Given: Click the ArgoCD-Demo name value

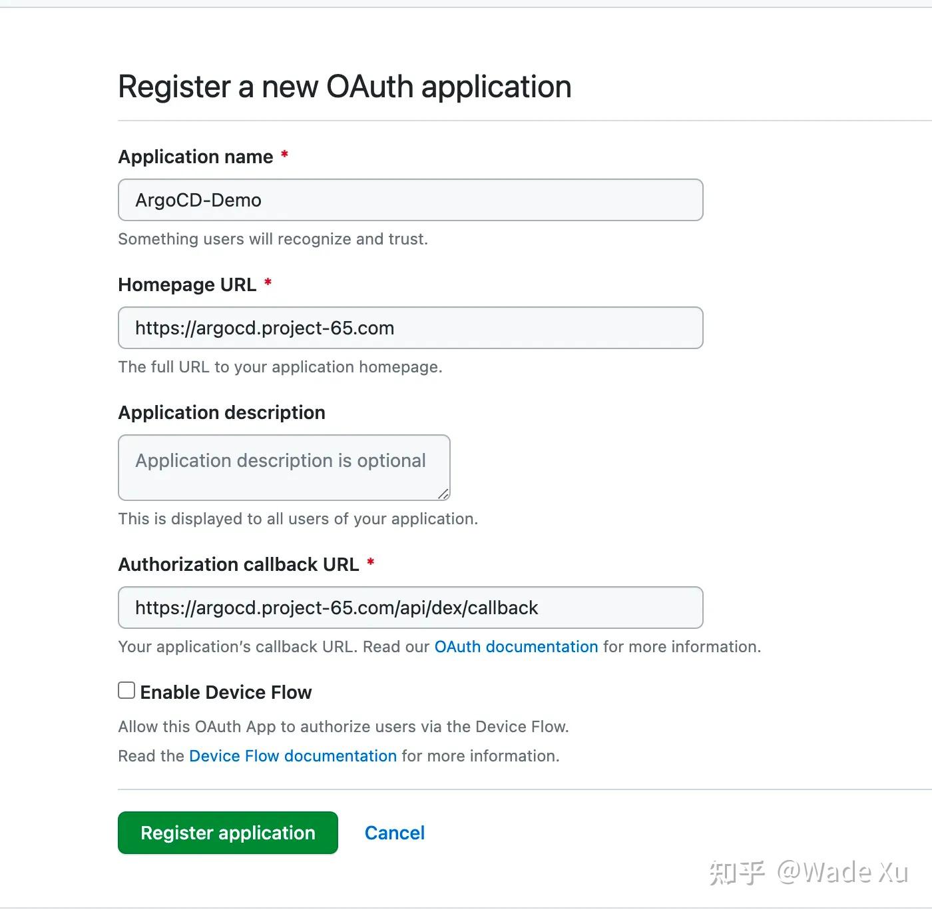Looking at the screenshot, I should [198, 200].
